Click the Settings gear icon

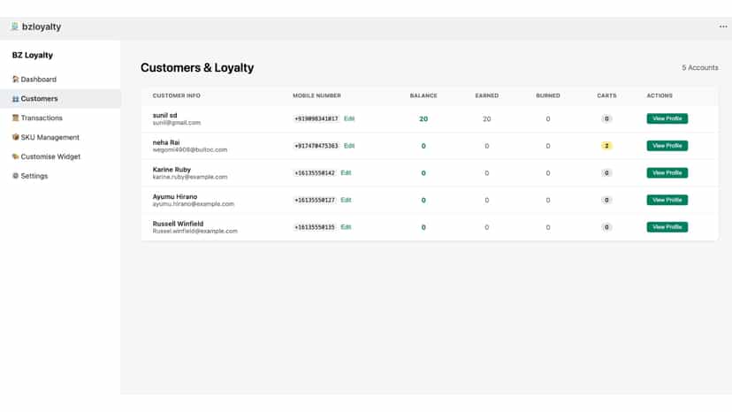[x=15, y=176]
